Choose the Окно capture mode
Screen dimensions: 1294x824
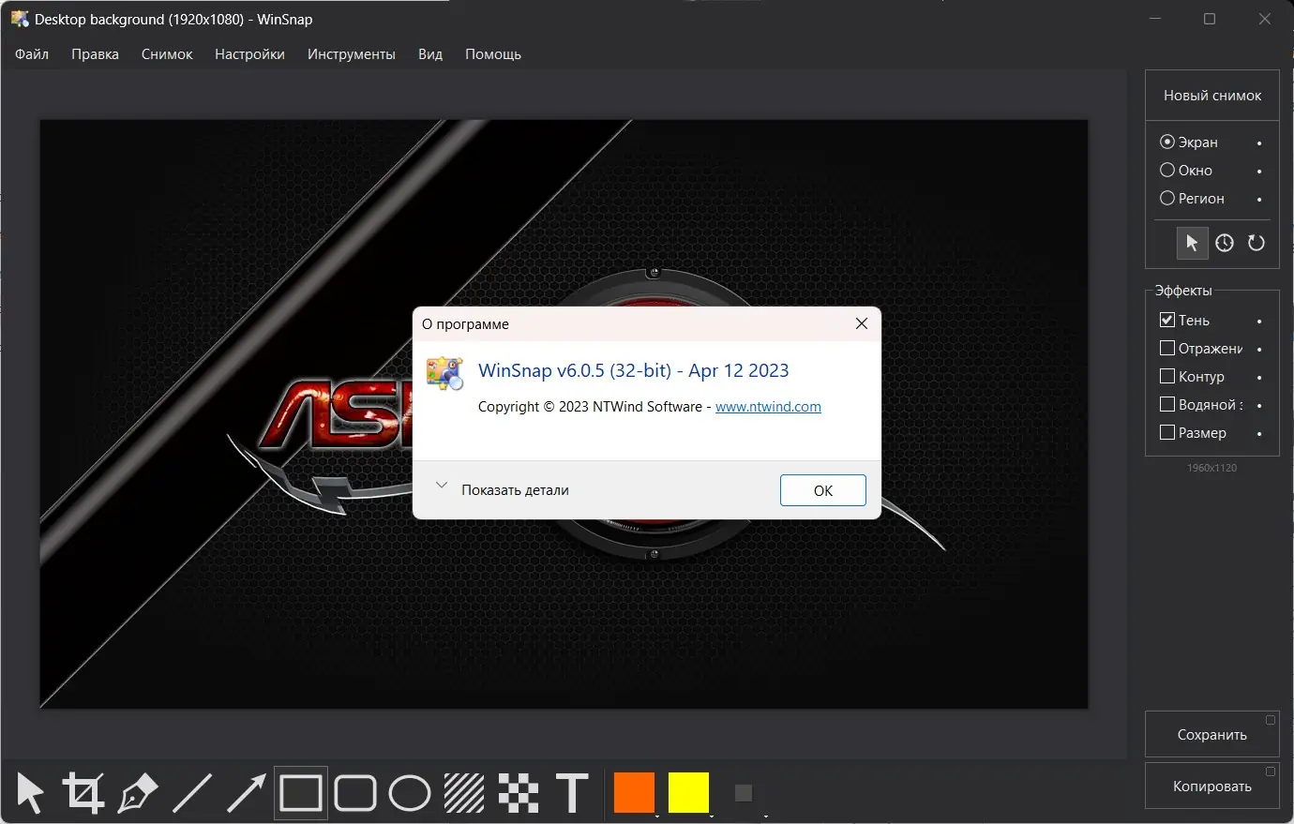[1186, 171]
